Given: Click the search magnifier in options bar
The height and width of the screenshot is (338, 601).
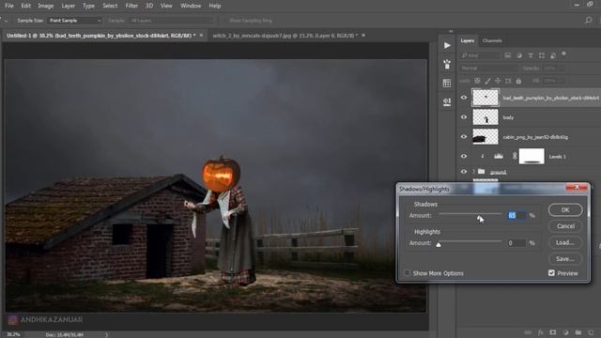Looking at the screenshot, I should pyautogui.click(x=589, y=21).
